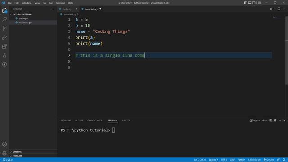Maximize the panel size with up chevron
Viewport: 288px width, 162px height.
tap(280, 121)
